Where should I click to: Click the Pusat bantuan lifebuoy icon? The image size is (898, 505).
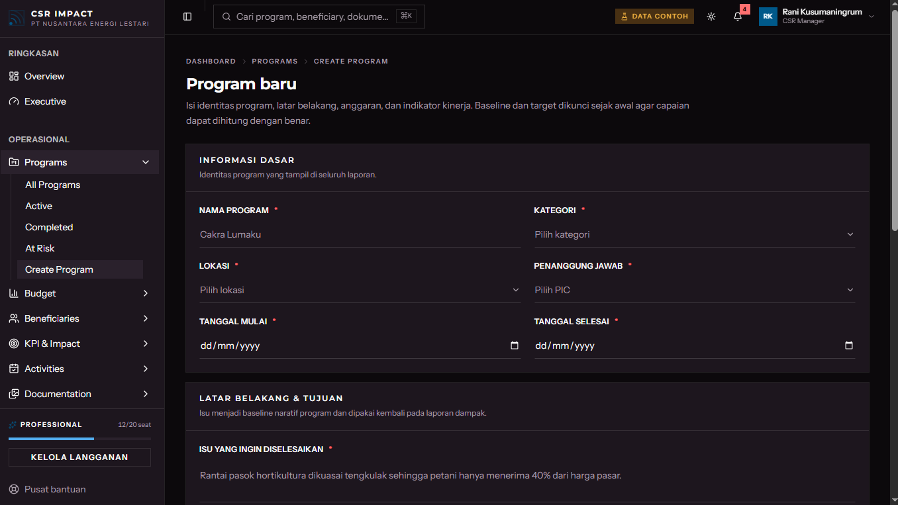14,489
